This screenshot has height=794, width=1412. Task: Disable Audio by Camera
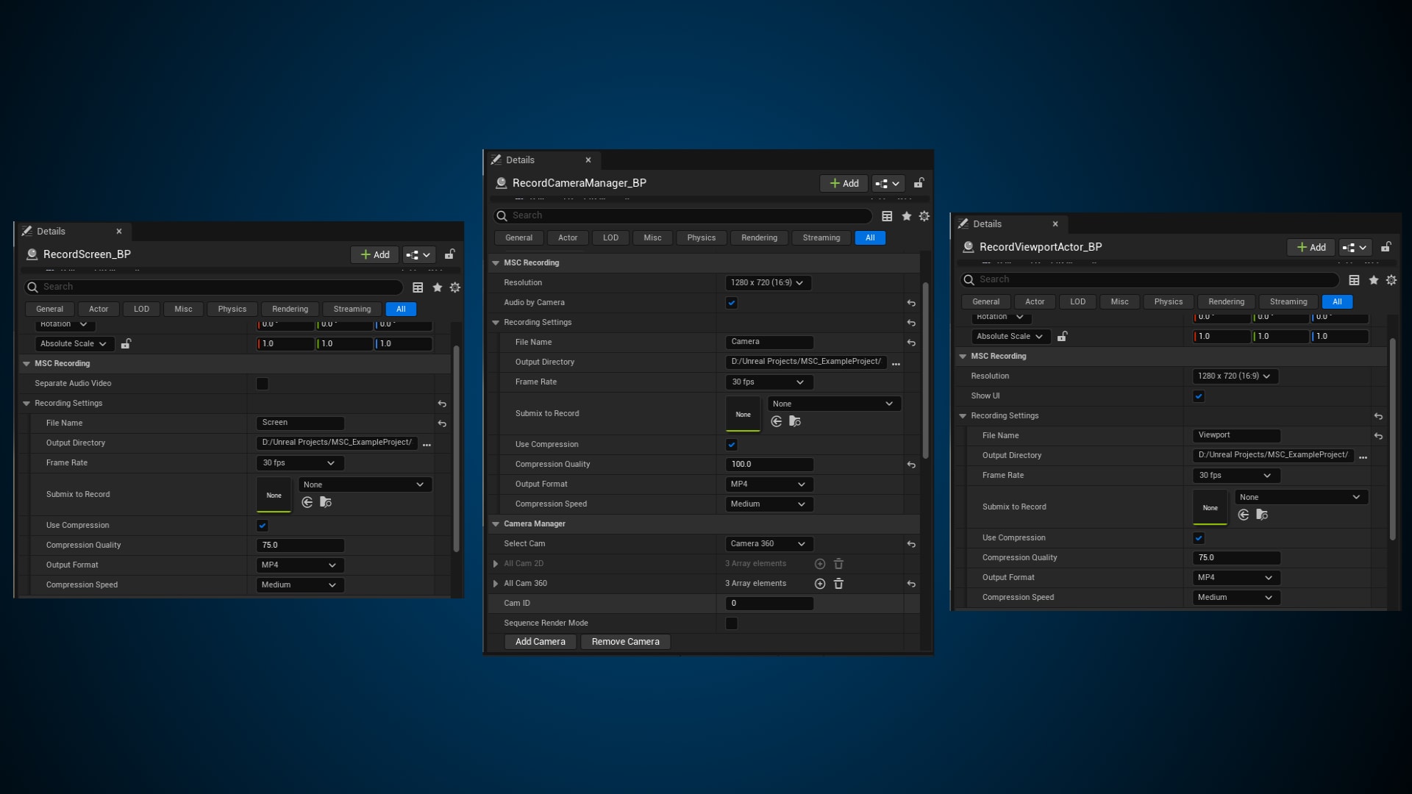[731, 302]
